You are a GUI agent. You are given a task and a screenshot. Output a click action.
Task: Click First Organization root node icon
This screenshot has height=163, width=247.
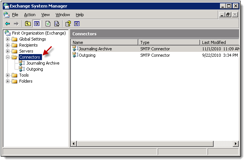point(7,33)
